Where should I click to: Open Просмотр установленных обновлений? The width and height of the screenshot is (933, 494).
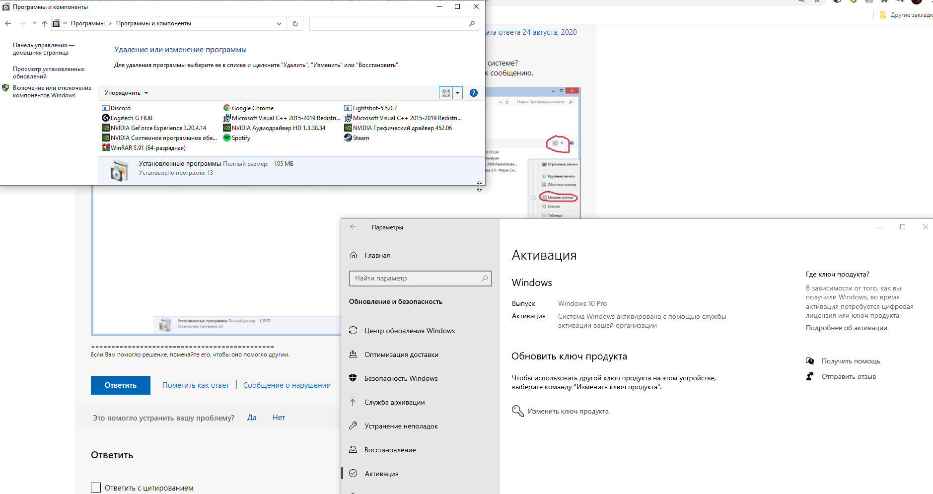pos(49,72)
